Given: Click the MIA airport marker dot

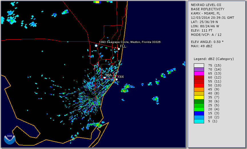Looking at the screenshot, I should 105,78.
